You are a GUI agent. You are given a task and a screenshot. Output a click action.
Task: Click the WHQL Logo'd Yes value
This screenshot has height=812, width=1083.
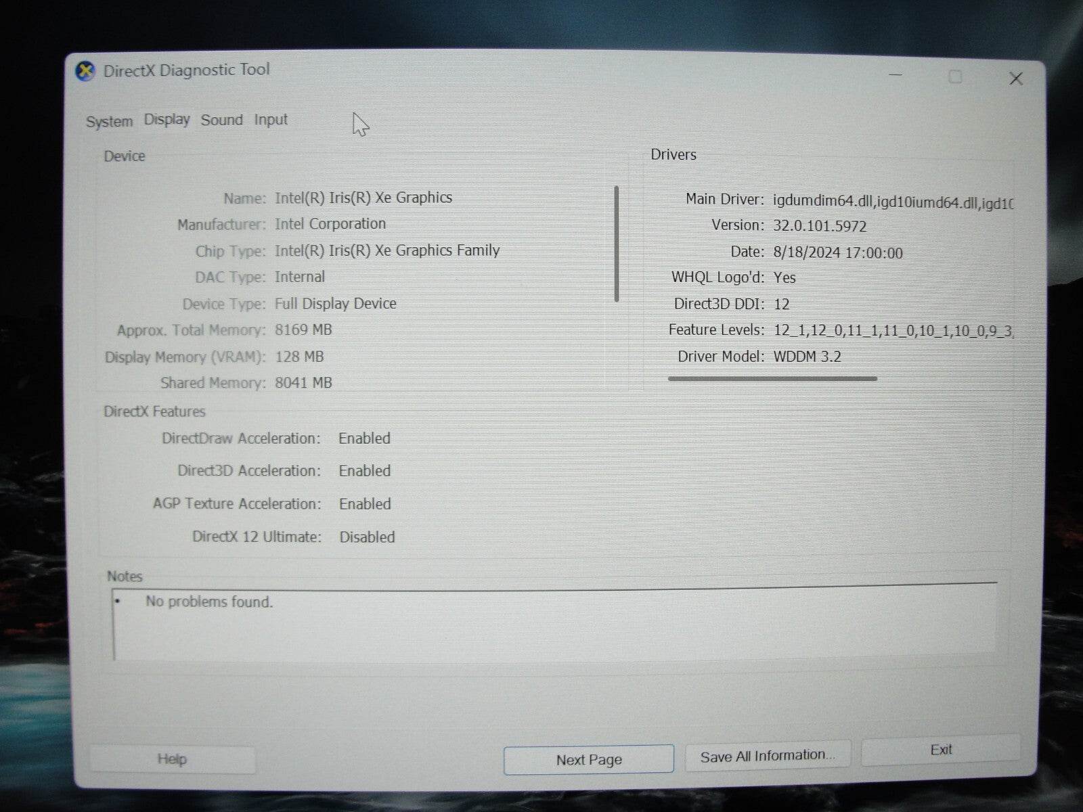pos(786,277)
